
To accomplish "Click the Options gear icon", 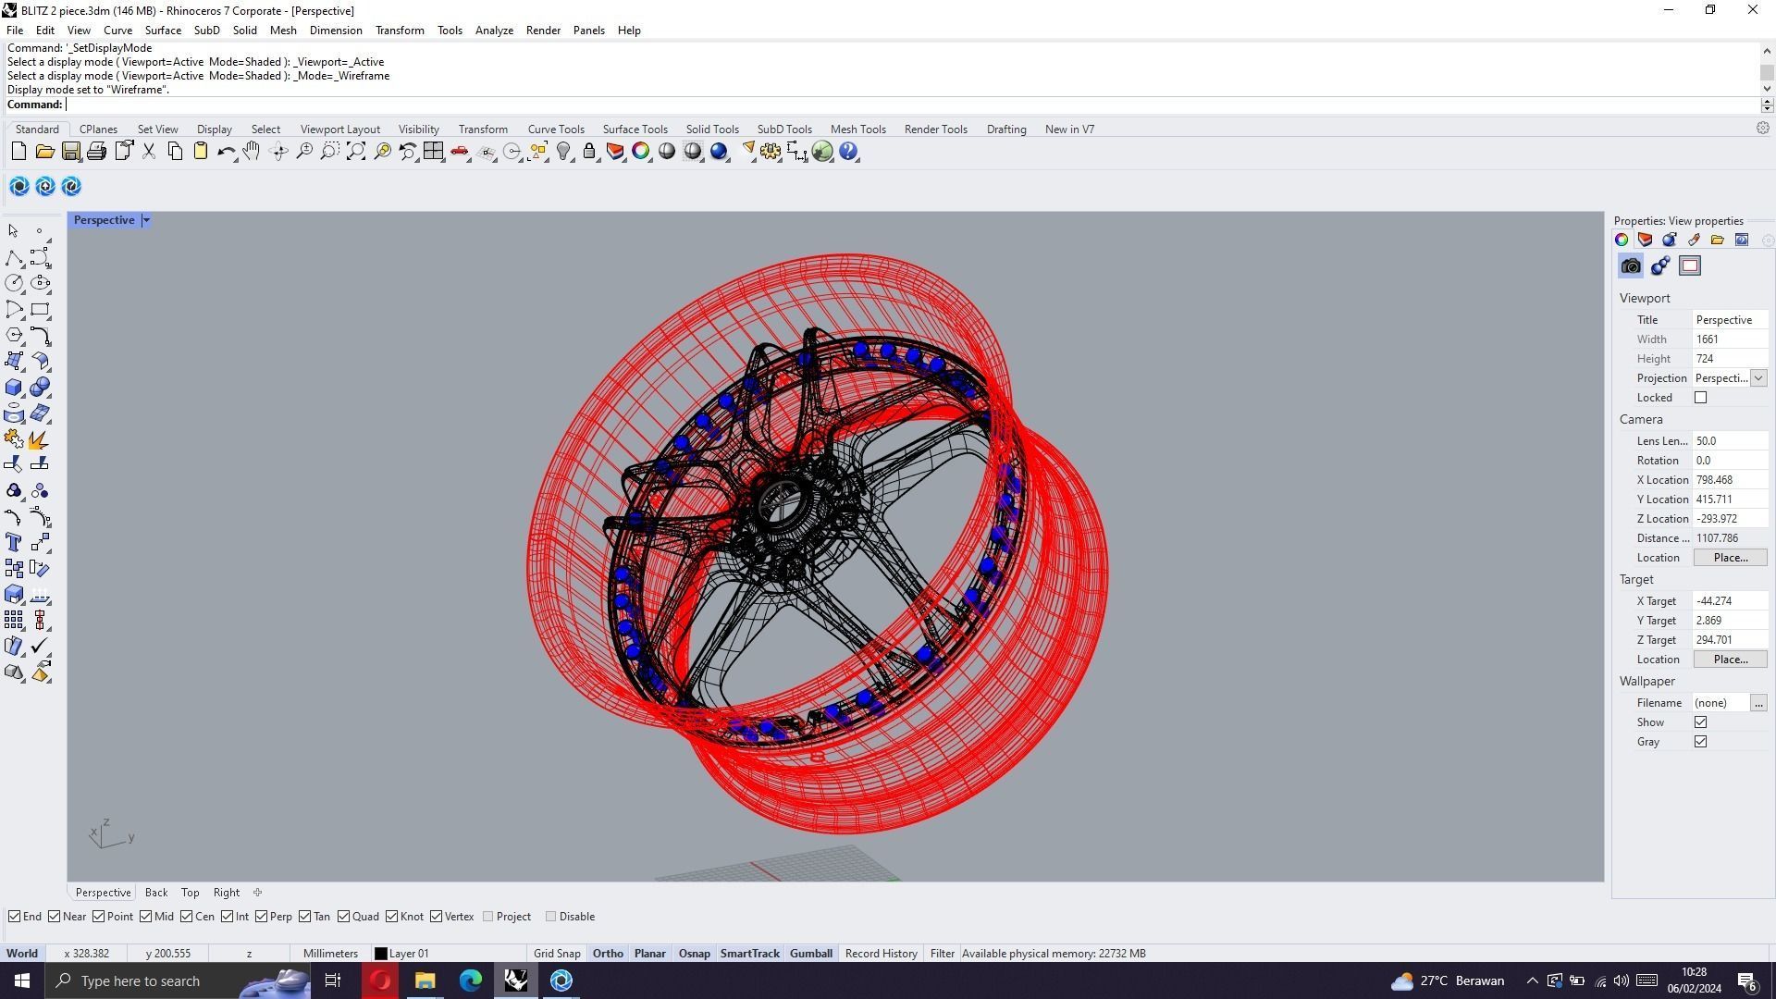I will 770,152.
